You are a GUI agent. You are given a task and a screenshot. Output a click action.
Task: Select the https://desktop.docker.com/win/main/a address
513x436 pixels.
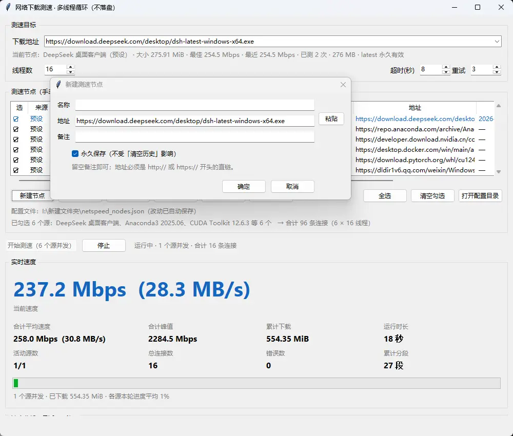click(415, 150)
